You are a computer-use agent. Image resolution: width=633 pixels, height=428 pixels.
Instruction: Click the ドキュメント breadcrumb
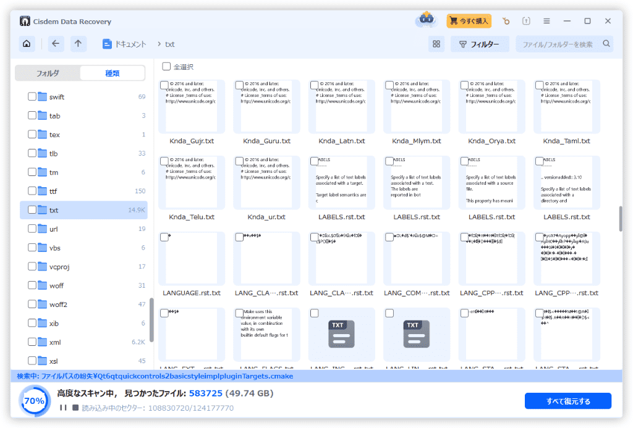(130, 44)
